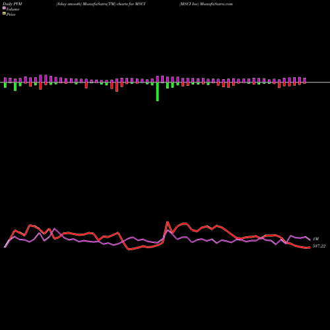330x330 pixels.
Task: Click the '(3day smooth) MunafaSutra(TM) charts for MSCI' heading
Action: [x=100, y=4]
